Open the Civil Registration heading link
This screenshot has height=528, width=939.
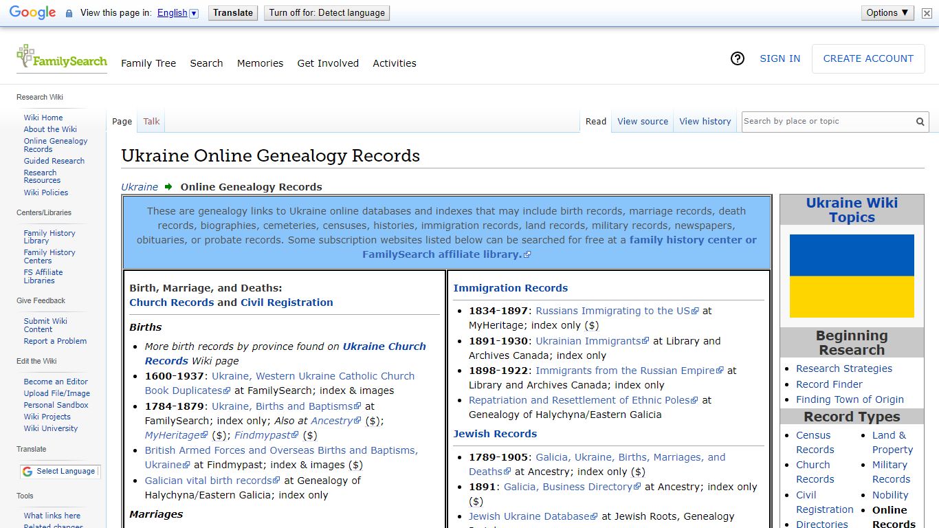pos(287,302)
